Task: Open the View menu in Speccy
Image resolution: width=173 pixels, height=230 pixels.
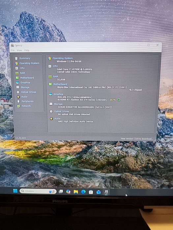Action: click(x=19, y=50)
